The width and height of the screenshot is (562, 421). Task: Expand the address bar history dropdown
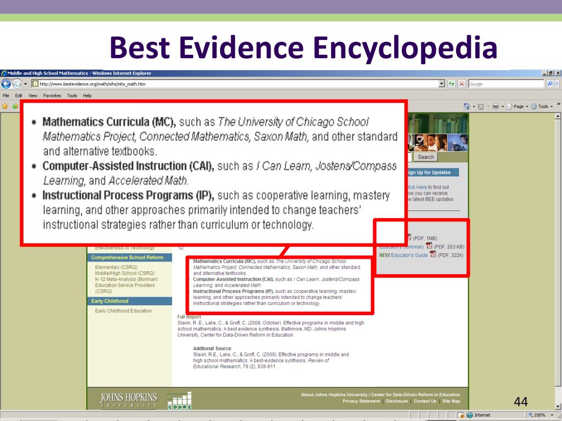click(442, 84)
